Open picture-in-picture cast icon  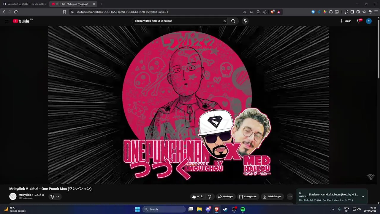pyautogui.click(x=251, y=12)
